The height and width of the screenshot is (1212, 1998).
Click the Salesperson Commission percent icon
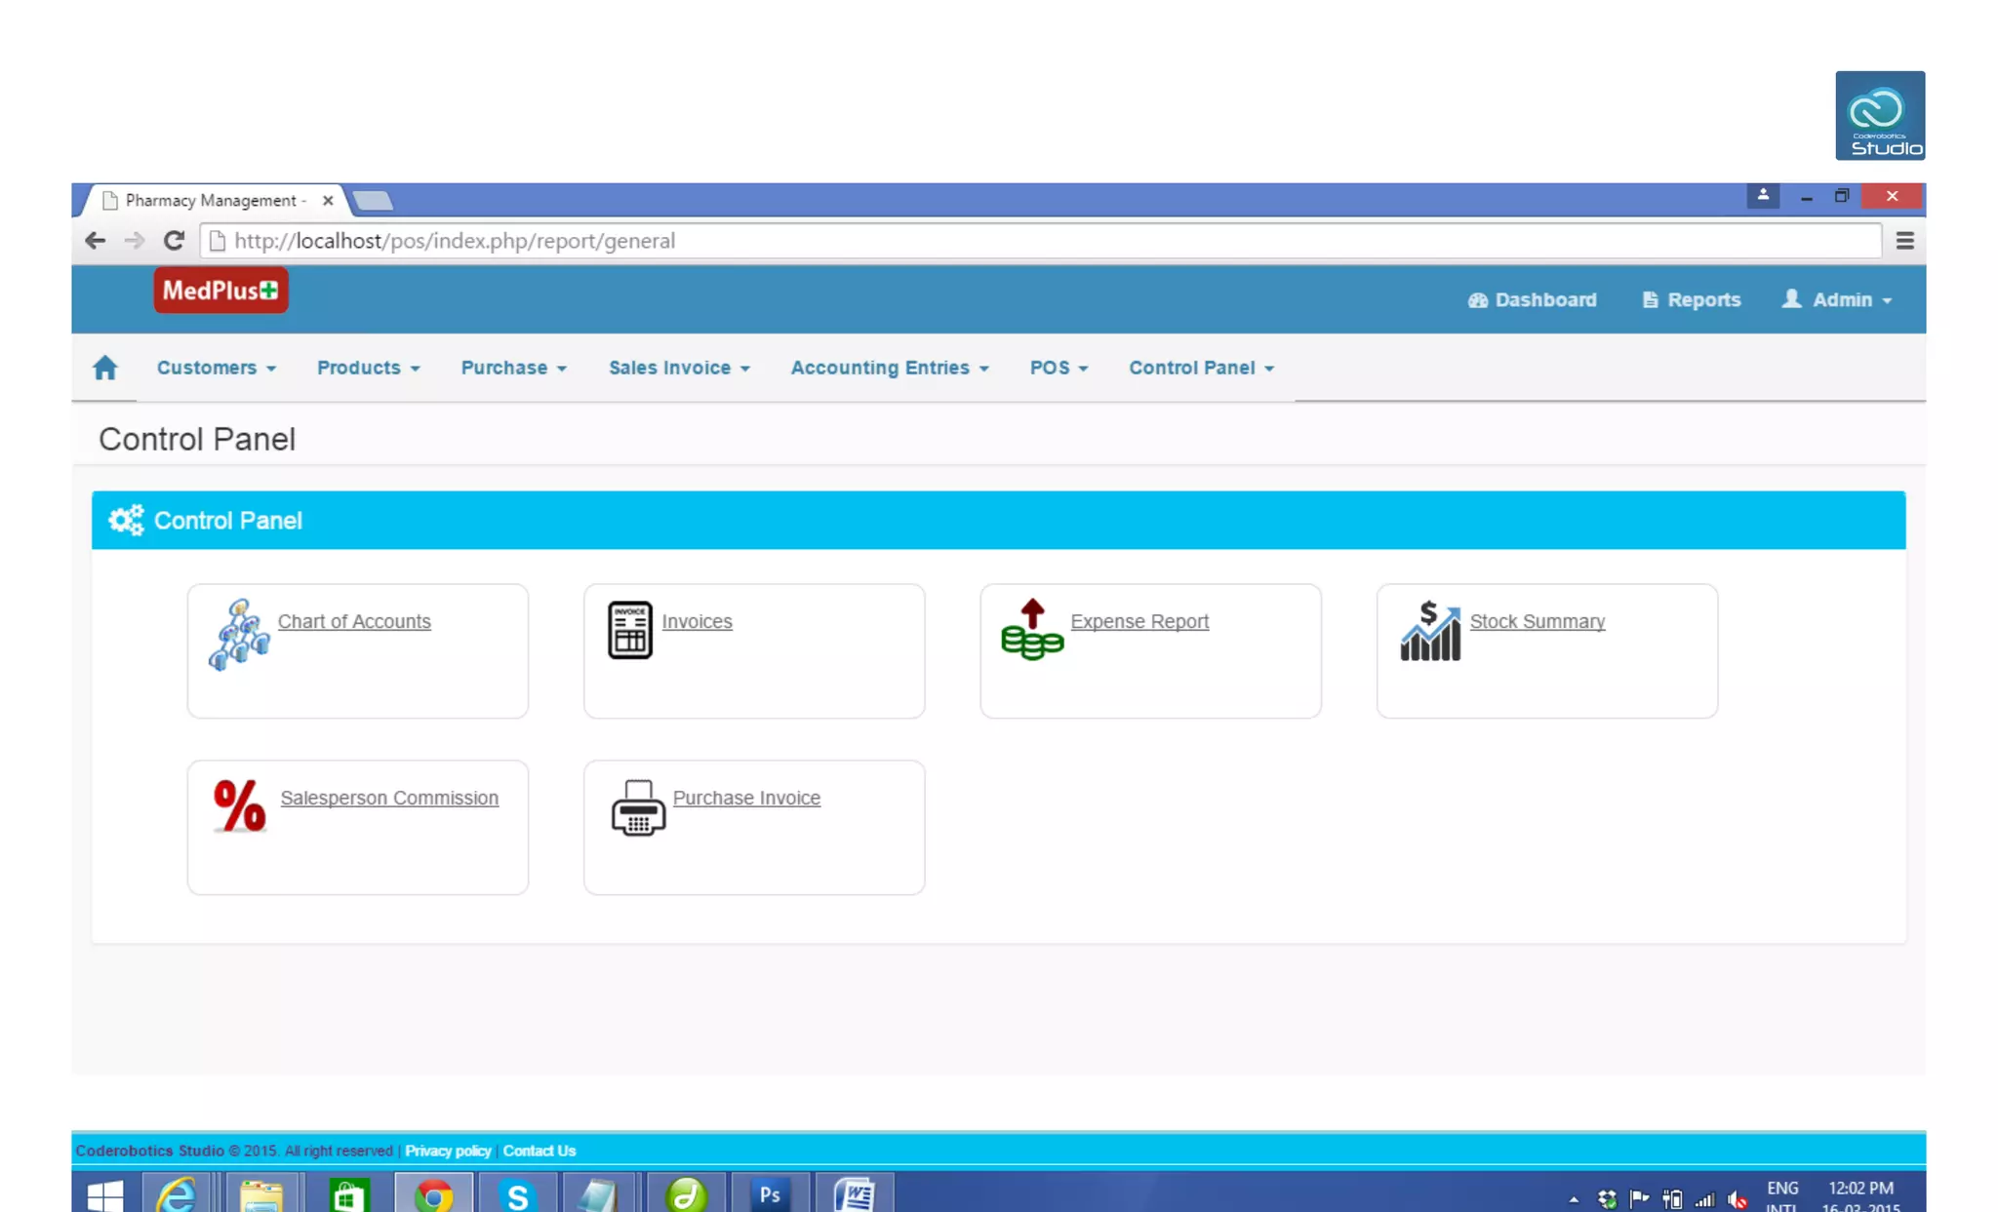pos(239,805)
